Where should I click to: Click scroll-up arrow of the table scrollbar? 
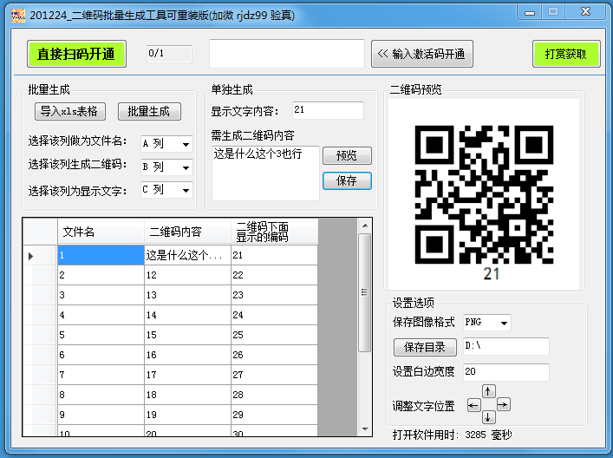365,226
